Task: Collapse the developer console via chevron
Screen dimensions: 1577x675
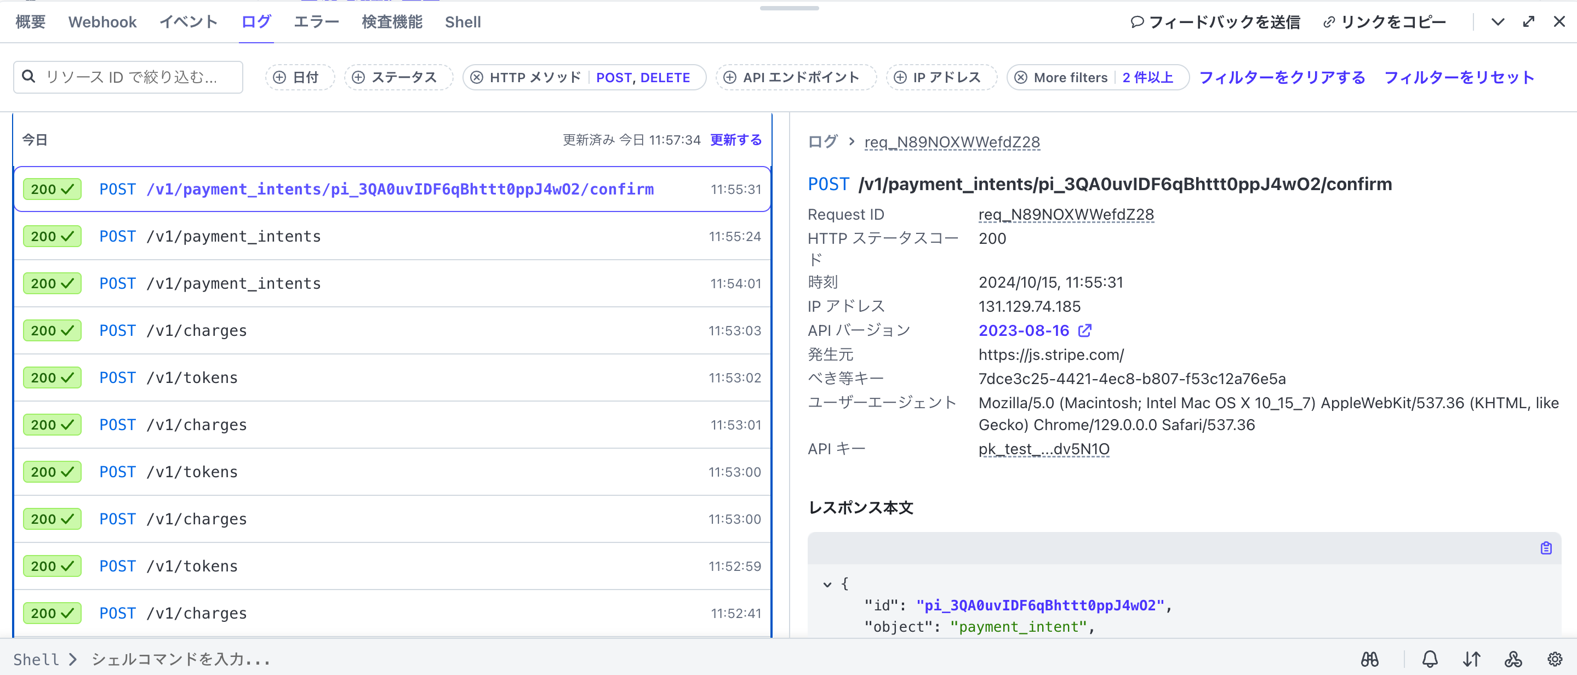Action: coord(1498,22)
